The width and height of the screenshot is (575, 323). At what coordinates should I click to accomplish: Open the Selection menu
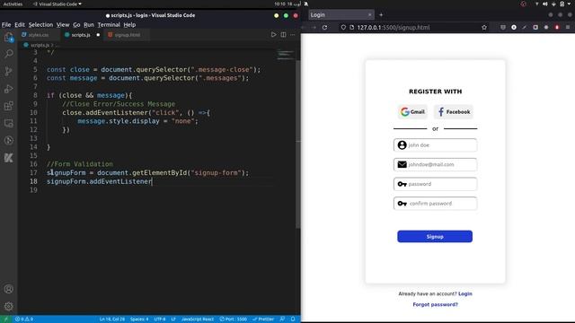(40, 25)
